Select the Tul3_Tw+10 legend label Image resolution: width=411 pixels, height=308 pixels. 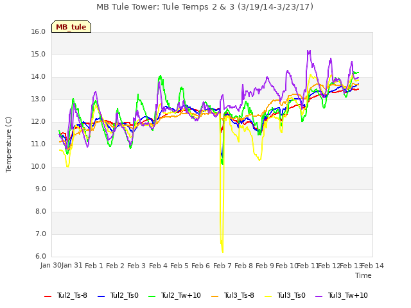tap(348, 295)
